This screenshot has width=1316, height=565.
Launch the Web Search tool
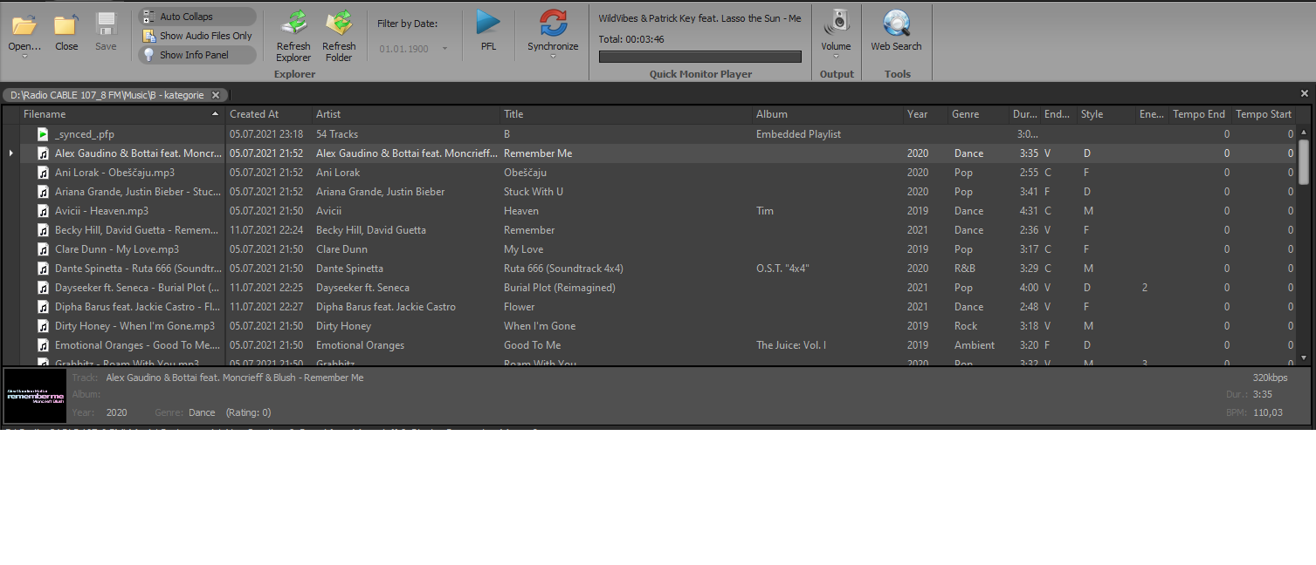[x=896, y=24]
